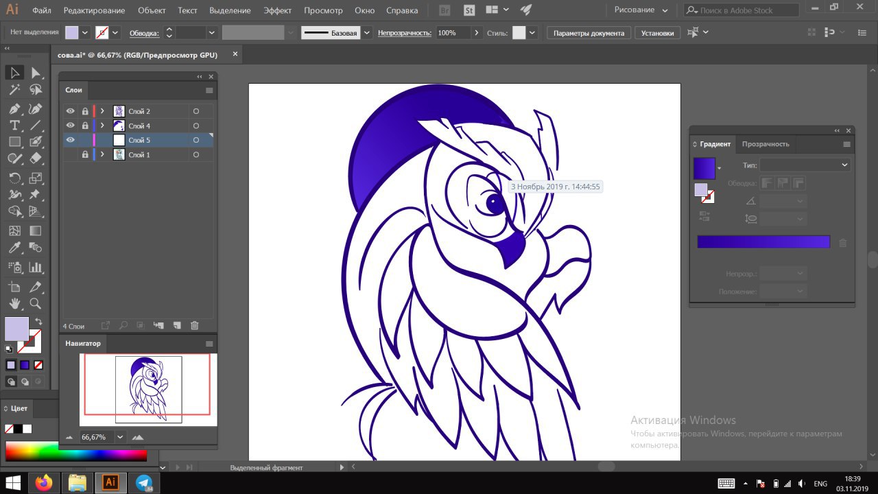Viewport: 878px width, 494px height.
Task: Unlock Слой 1 via lock icon
Action: pos(85,155)
